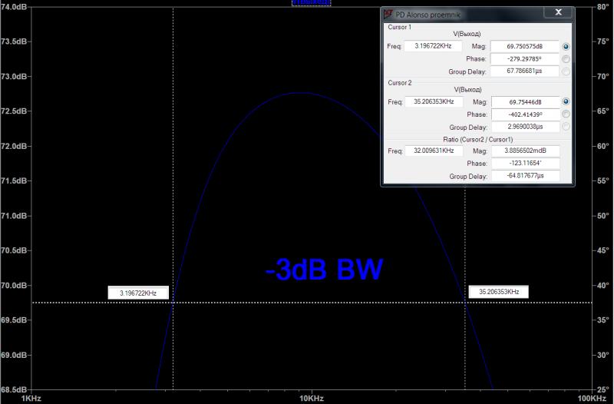
Task: Click the 40° right phase axis label
Action: 603,285
